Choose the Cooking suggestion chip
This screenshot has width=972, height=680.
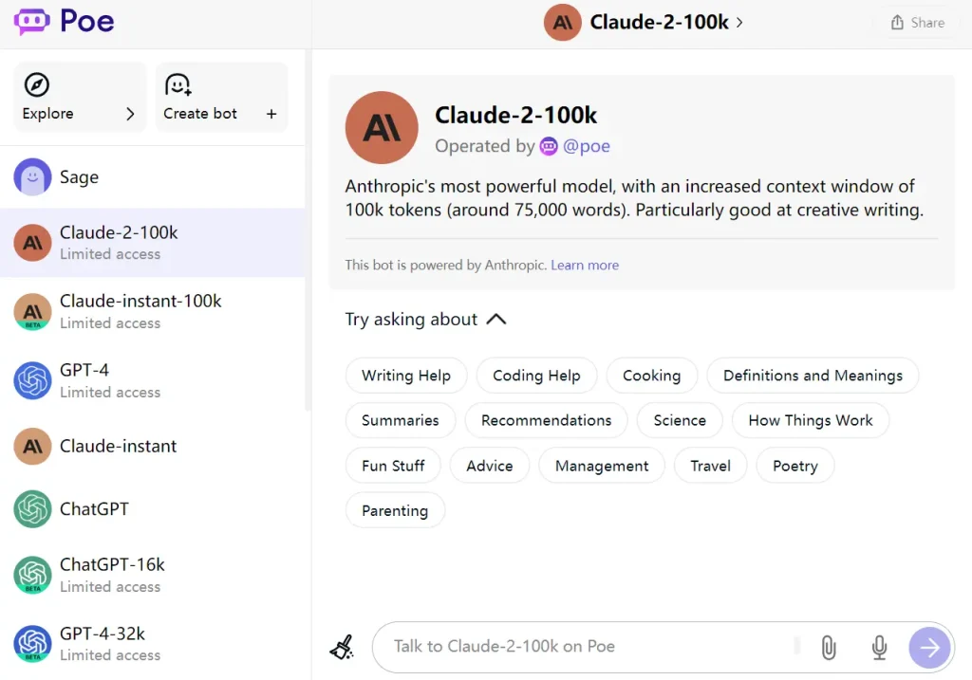click(x=651, y=376)
